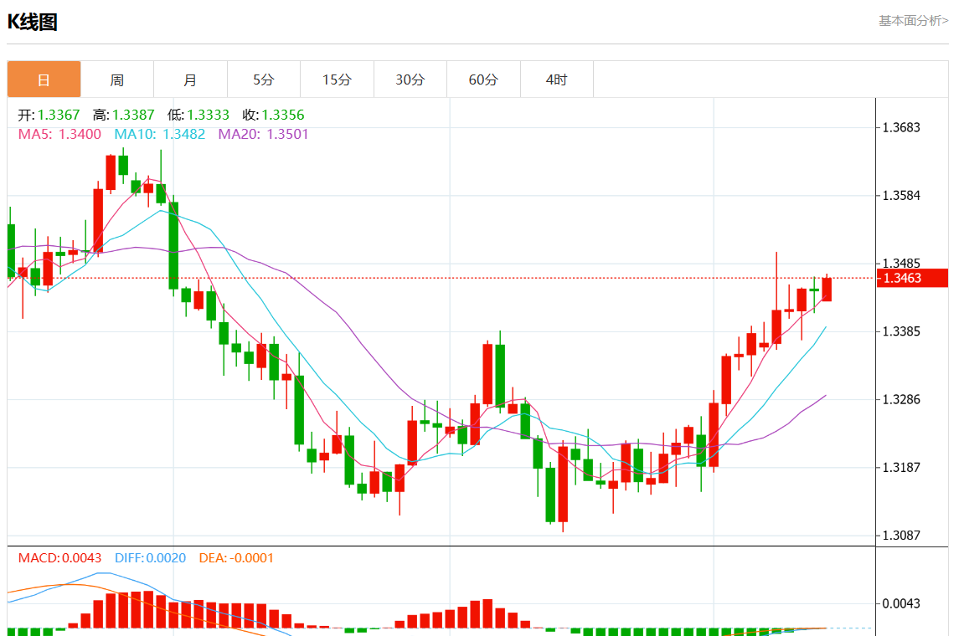Image resolution: width=964 pixels, height=636 pixels.
Task: Click the 0.0043 MACD axis label
Action: coord(901,604)
